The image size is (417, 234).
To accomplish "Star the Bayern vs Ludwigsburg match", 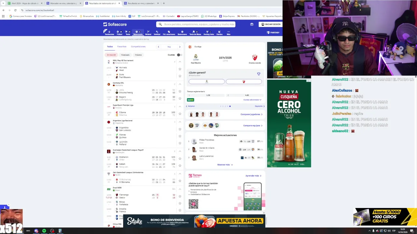I will [x=180, y=98].
